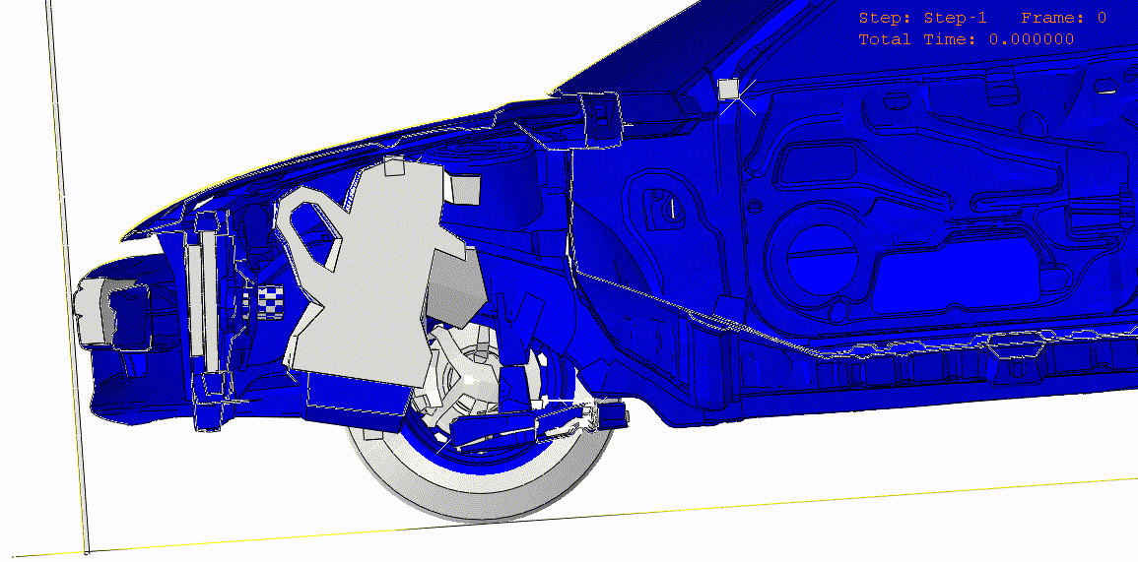
Task: Select the small white block atop engine
Action: (x=394, y=165)
